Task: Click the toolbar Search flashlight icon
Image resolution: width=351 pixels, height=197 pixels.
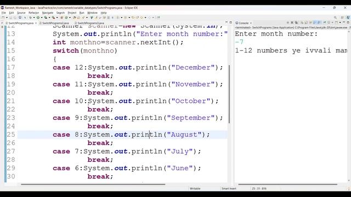Action: [83, 18]
